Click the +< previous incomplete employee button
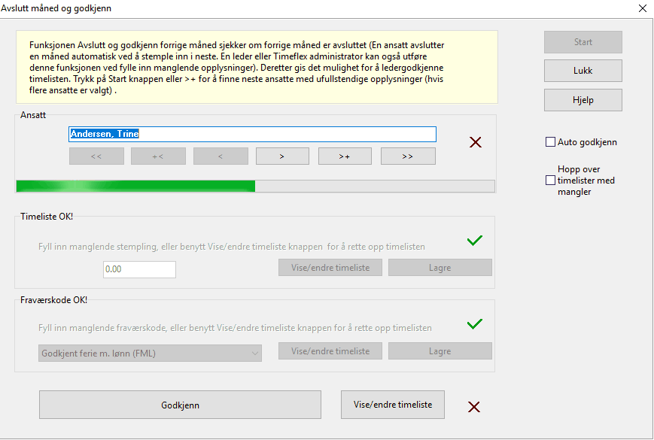The image size is (654, 440). (x=158, y=156)
